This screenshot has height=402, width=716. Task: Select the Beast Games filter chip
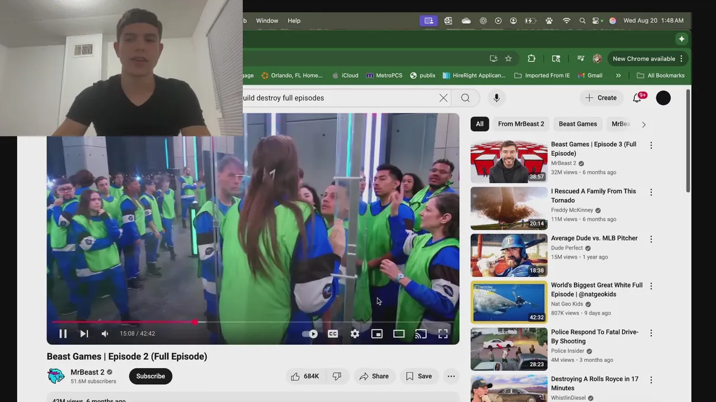click(578, 124)
